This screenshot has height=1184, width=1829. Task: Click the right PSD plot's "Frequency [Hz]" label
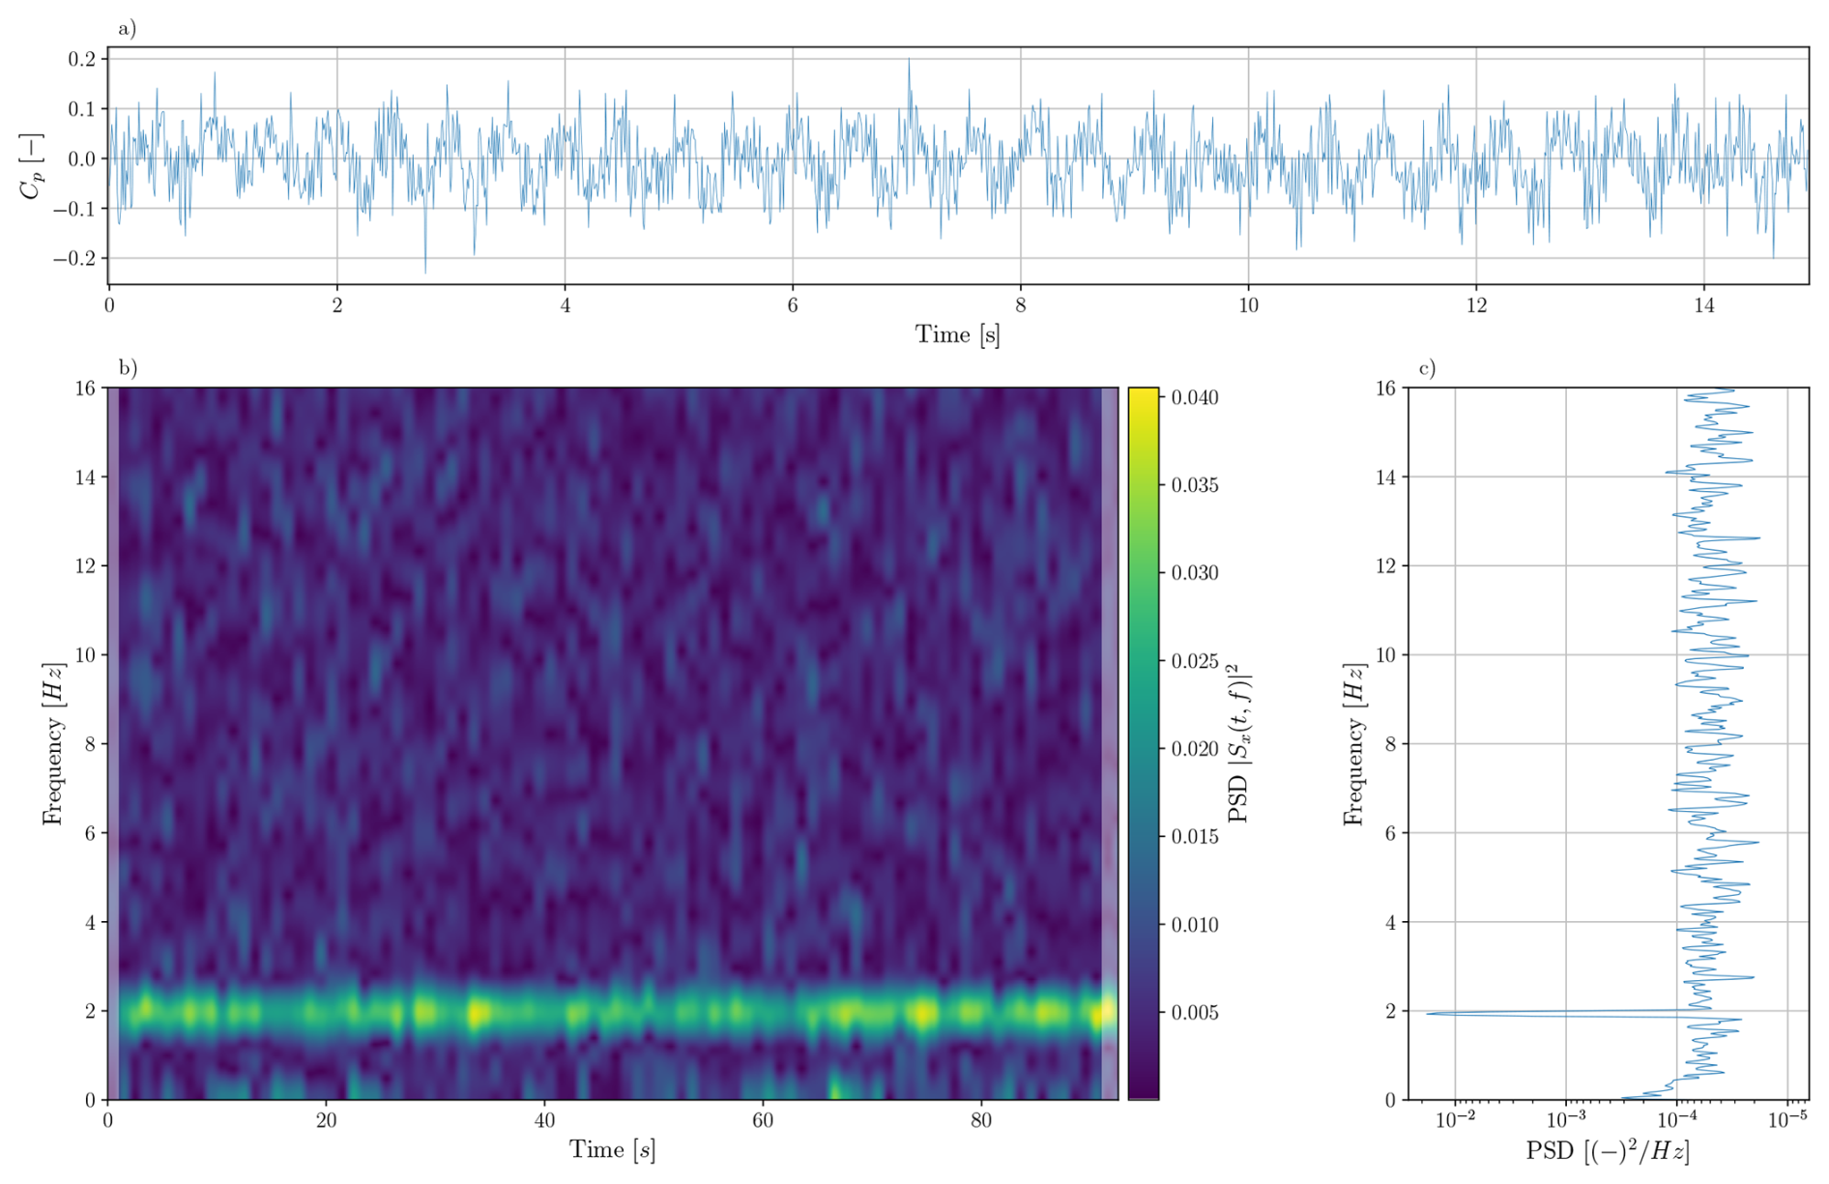click(x=1353, y=743)
